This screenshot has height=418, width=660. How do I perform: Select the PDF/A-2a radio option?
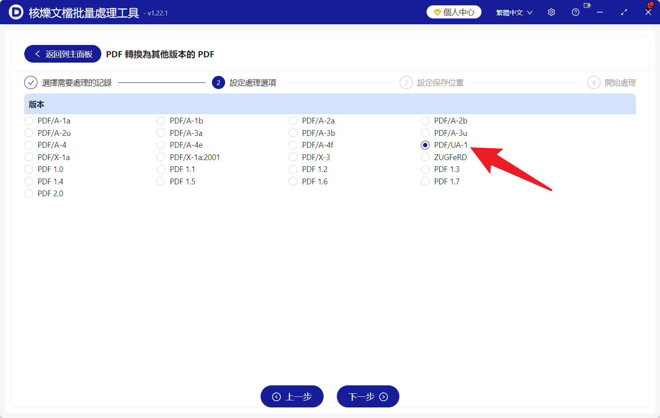click(x=293, y=121)
